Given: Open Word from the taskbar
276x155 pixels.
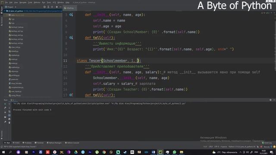Looking at the screenshot, I should tap(154, 152).
